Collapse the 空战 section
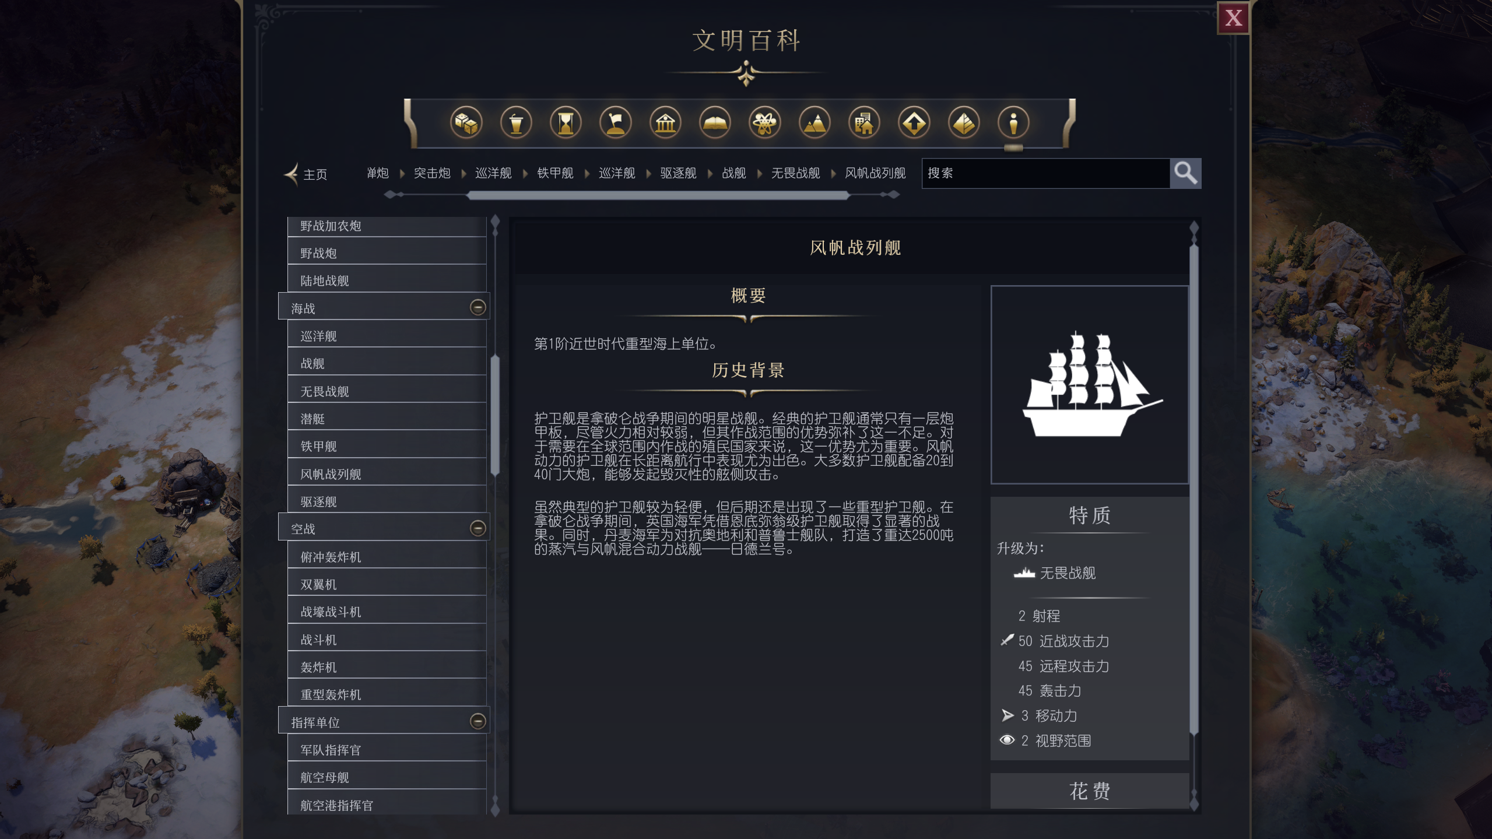This screenshot has width=1492, height=839. pos(478,528)
